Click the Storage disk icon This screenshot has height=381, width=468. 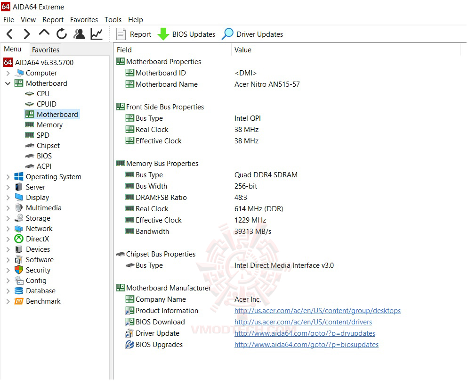[x=19, y=218]
